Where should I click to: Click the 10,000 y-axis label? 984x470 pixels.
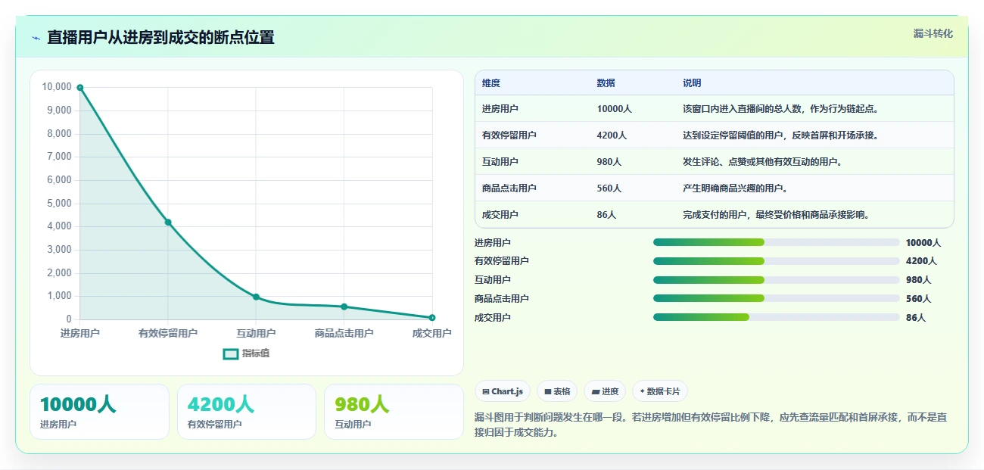point(57,87)
